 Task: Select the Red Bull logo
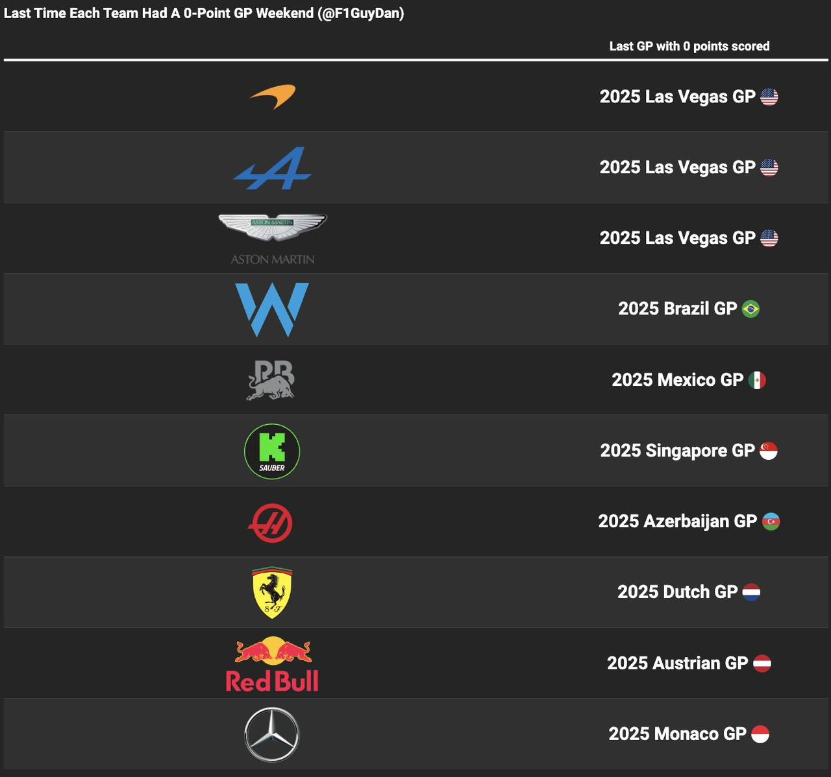tap(272, 664)
